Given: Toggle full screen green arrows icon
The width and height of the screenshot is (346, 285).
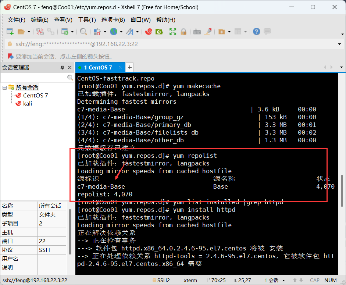Looking at the screenshot, I should pos(173,32).
